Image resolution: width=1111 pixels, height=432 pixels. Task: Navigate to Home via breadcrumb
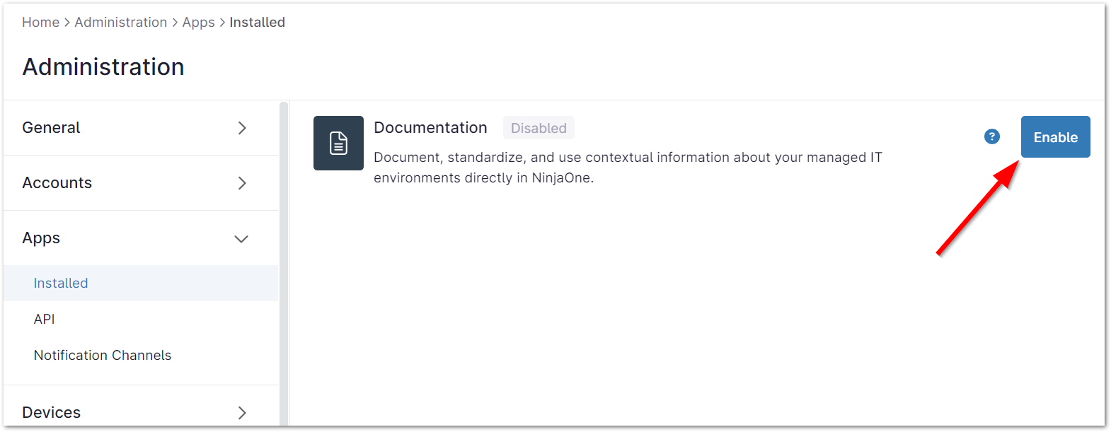point(40,22)
